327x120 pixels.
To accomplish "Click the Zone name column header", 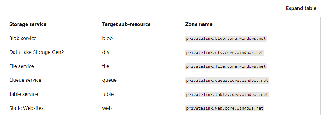I will [x=199, y=24].
